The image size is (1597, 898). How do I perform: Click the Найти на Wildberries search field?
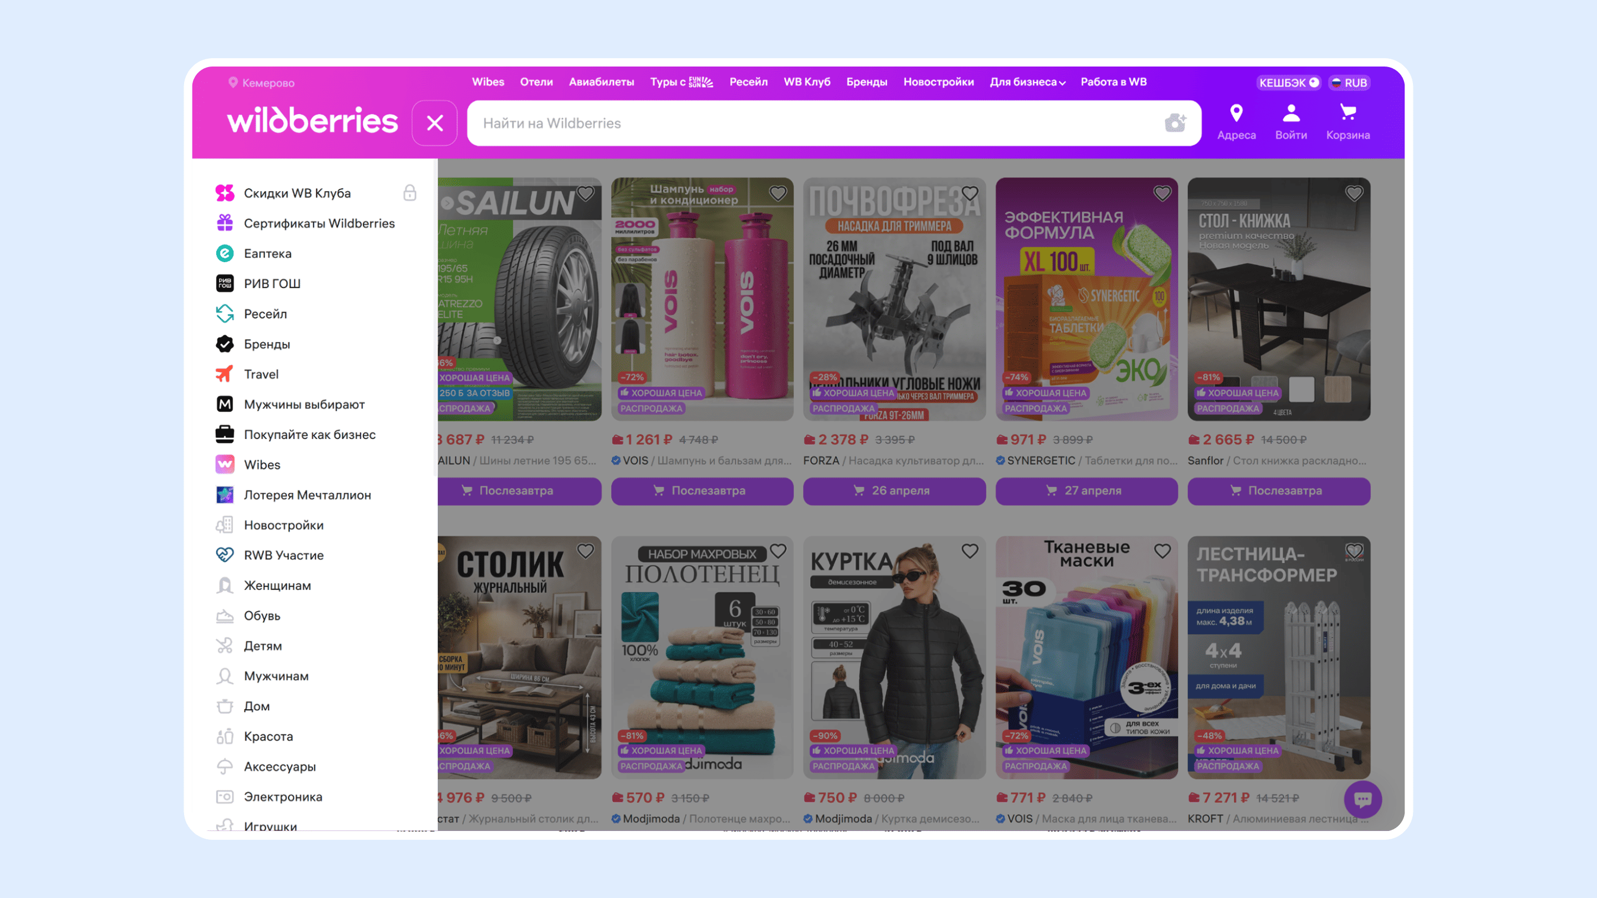(834, 123)
